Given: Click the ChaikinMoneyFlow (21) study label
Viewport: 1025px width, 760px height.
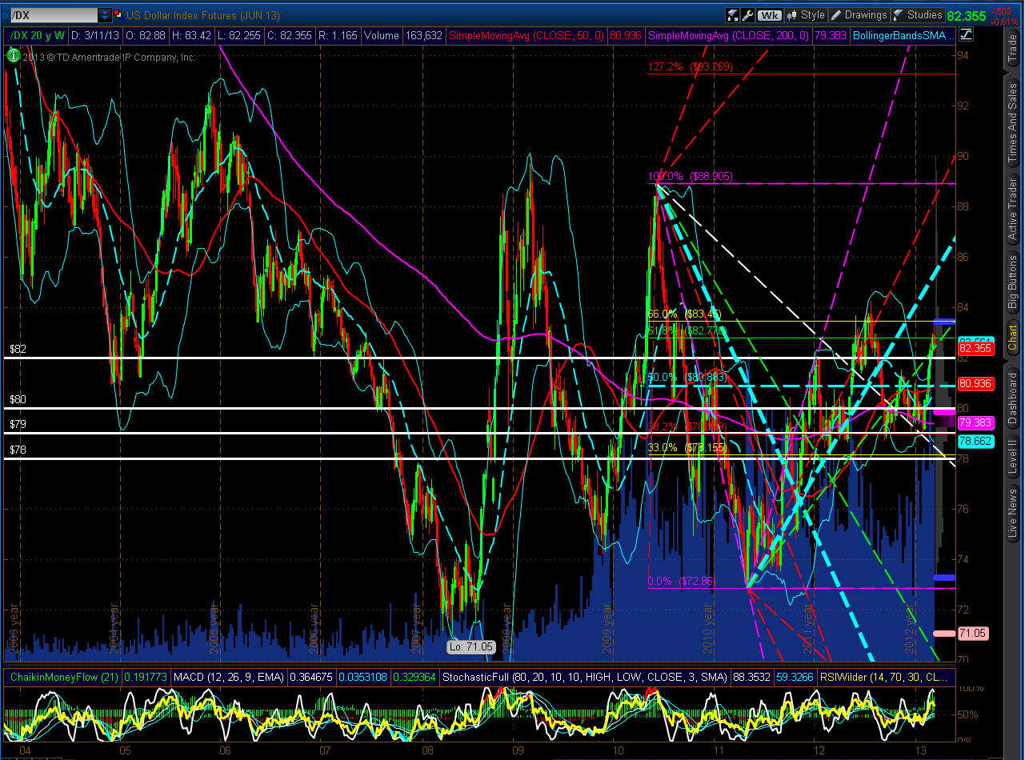Looking at the screenshot, I should tap(62, 677).
